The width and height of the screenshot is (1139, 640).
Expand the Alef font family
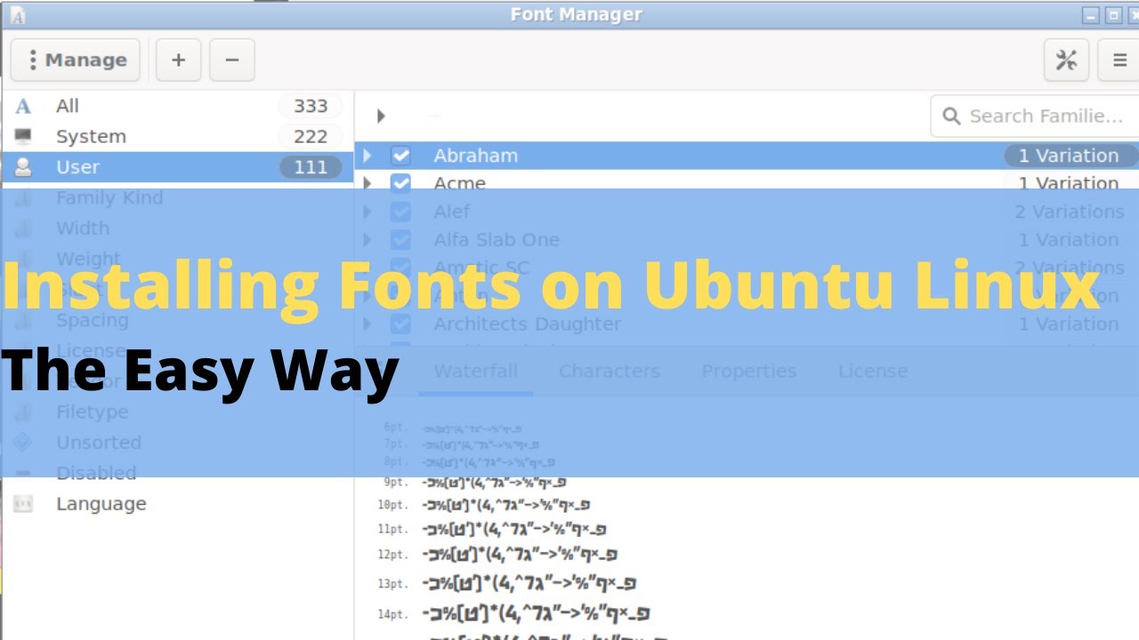(368, 212)
